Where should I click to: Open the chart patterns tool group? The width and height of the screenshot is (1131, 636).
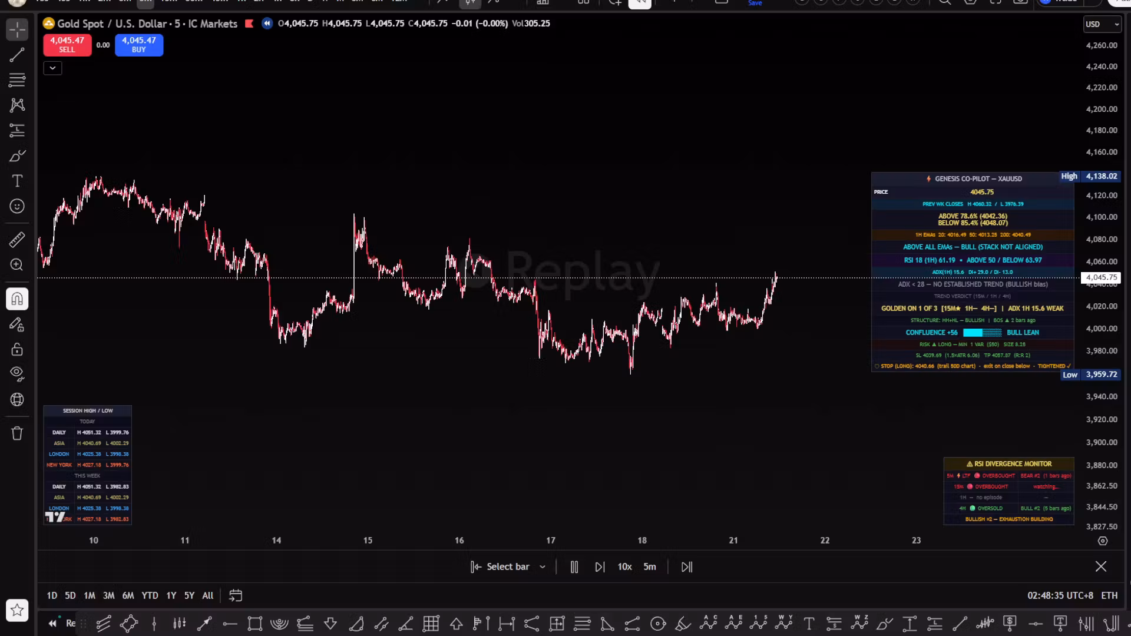[x=17, y=105]
